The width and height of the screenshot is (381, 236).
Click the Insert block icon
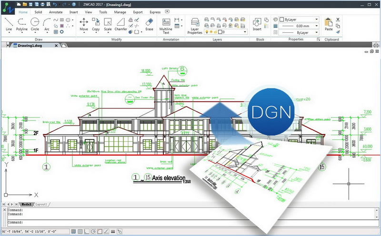[257, 24]
